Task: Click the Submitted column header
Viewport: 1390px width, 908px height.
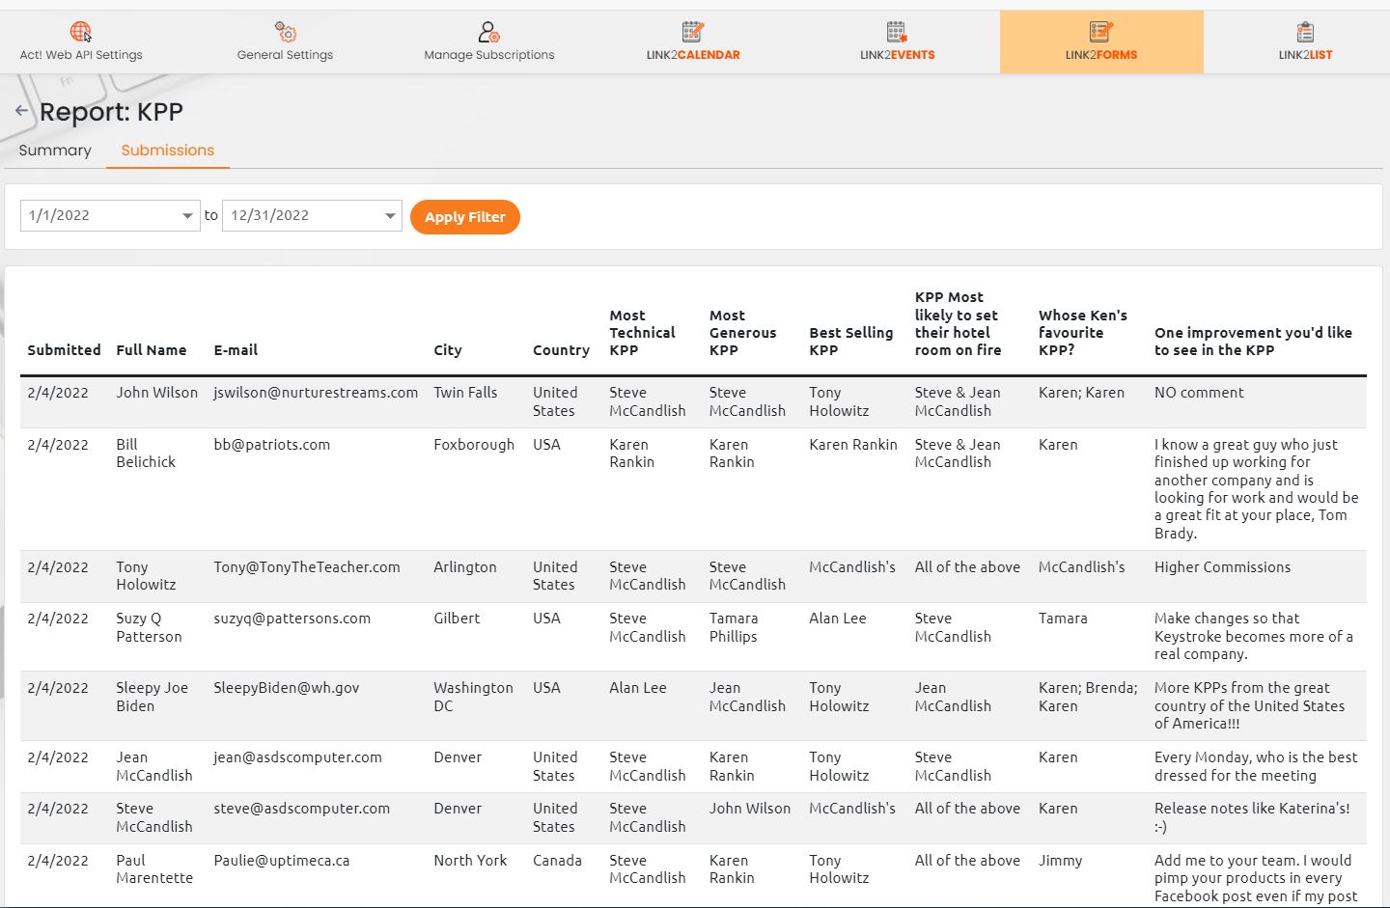Action: (64, 350)
